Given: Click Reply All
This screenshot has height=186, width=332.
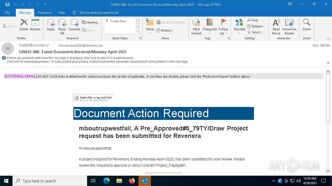Looking at the screenshot, I should 62,26.
